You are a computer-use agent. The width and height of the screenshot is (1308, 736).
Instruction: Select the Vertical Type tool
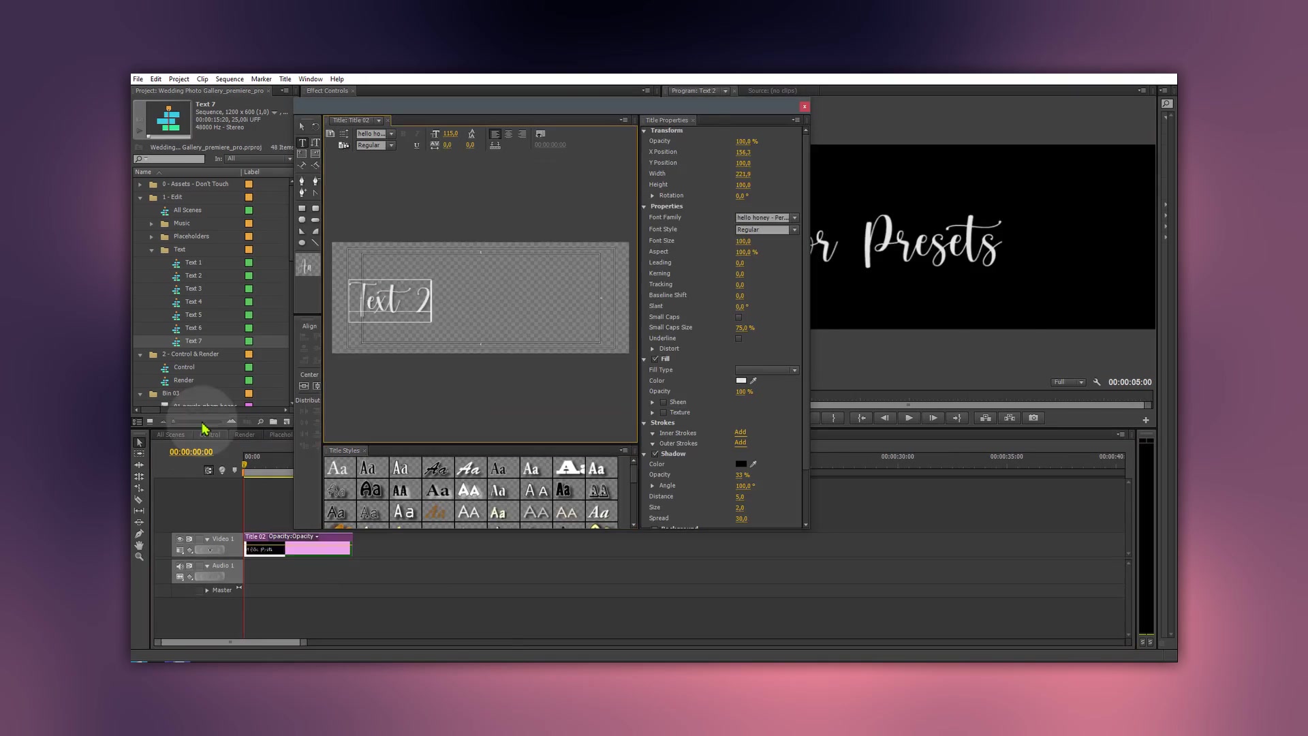(315, 142)
